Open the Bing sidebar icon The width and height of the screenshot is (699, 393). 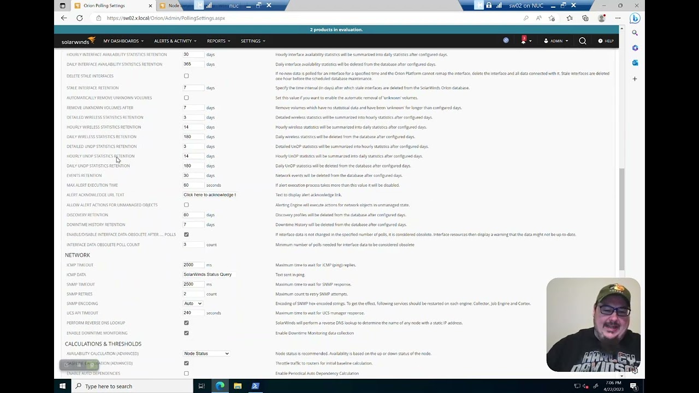tap(635, 18)
